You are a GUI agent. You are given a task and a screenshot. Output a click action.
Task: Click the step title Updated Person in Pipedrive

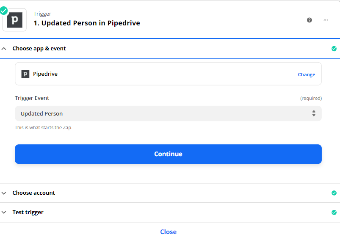(87, 23)
